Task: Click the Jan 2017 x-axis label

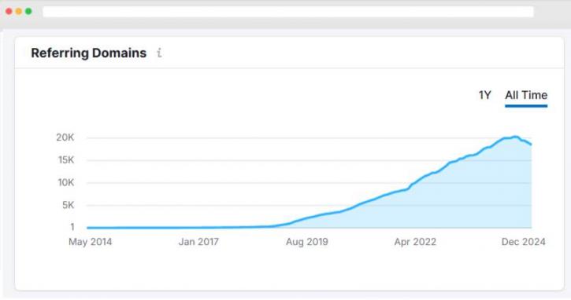Action: click(198, 242)
